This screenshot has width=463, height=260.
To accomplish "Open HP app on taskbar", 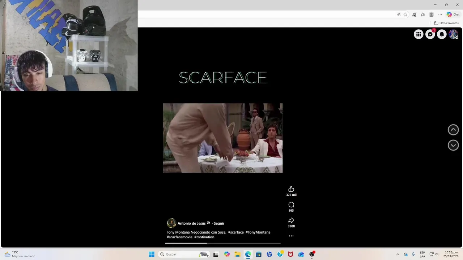I will (x=269, y=254).
